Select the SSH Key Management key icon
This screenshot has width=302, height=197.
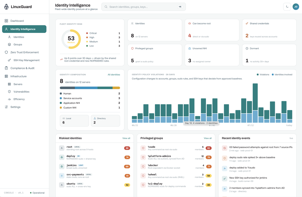coord(9,60)
